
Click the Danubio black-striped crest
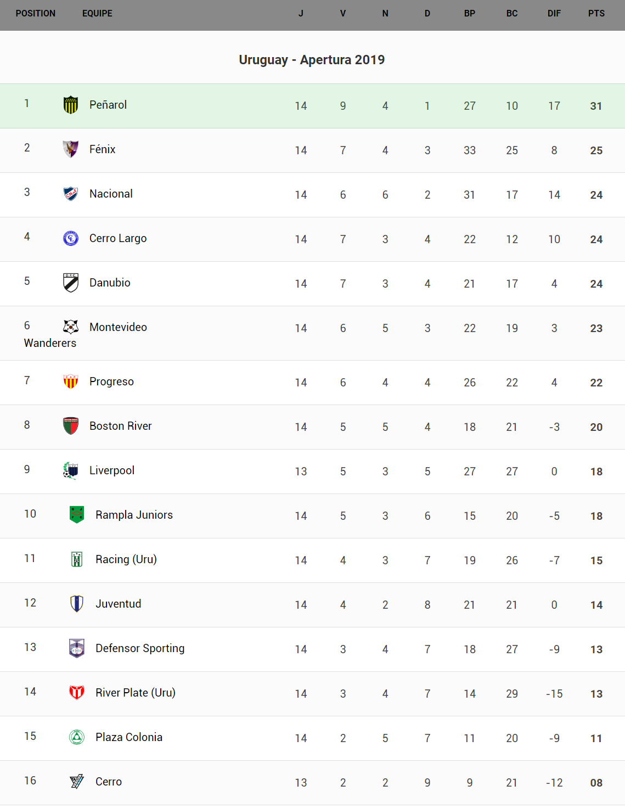click(x=71, y=283)
